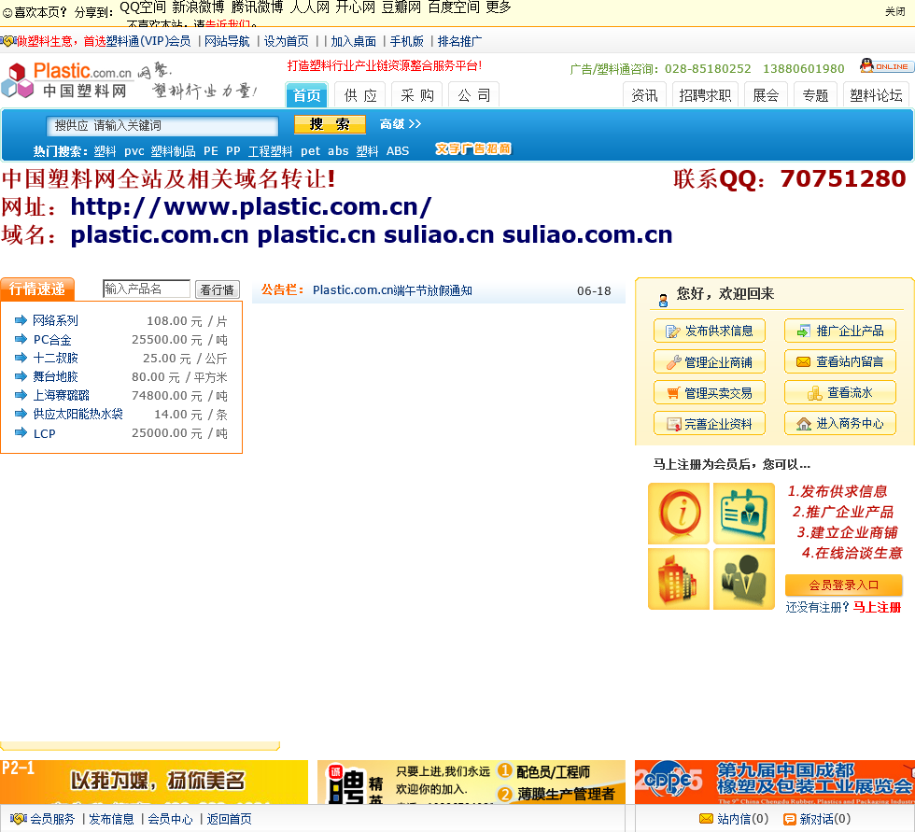Switch to the 公司 tab
Image resolution: width=915 pixels, height=832 pixels.
pyautogui.click(x=474, y=95)
